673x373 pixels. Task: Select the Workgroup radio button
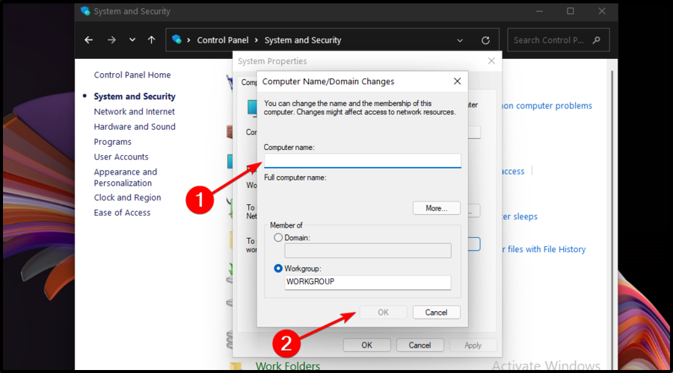(x=278, y=269)
